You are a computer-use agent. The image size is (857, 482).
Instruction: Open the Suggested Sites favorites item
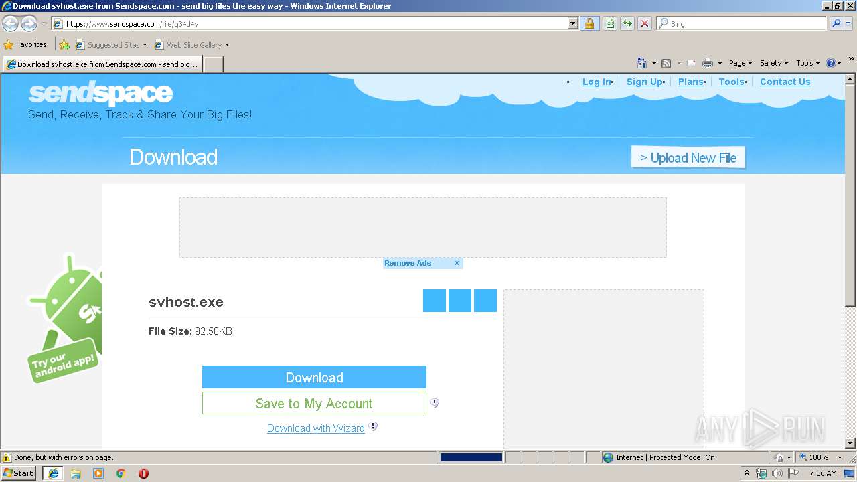pos(110,45)
